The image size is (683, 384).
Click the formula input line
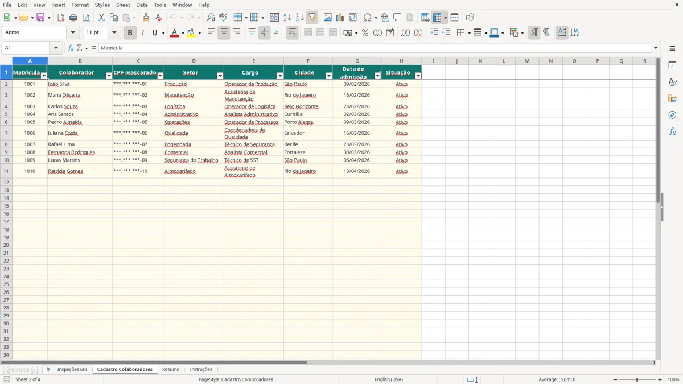click(x=375, y=48)
